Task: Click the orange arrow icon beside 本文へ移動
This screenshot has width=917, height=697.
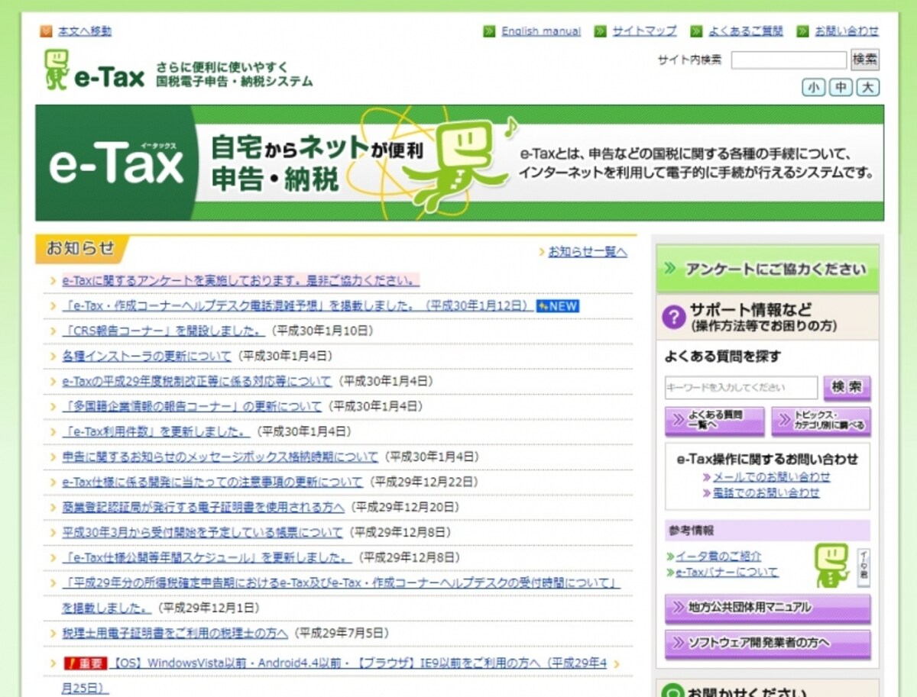Action: pos(47,31)
